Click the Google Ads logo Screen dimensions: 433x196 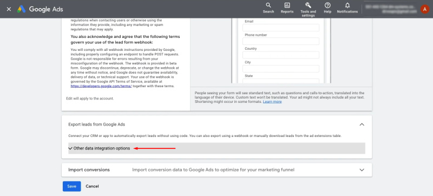[x=40, y=9]
